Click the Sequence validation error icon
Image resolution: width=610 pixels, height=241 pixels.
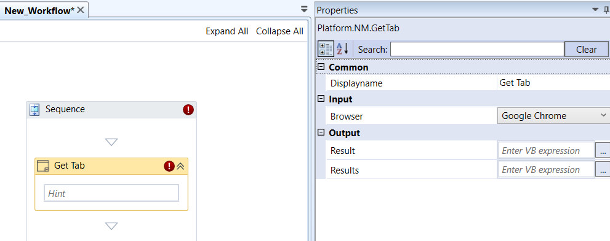click(188, 110)
